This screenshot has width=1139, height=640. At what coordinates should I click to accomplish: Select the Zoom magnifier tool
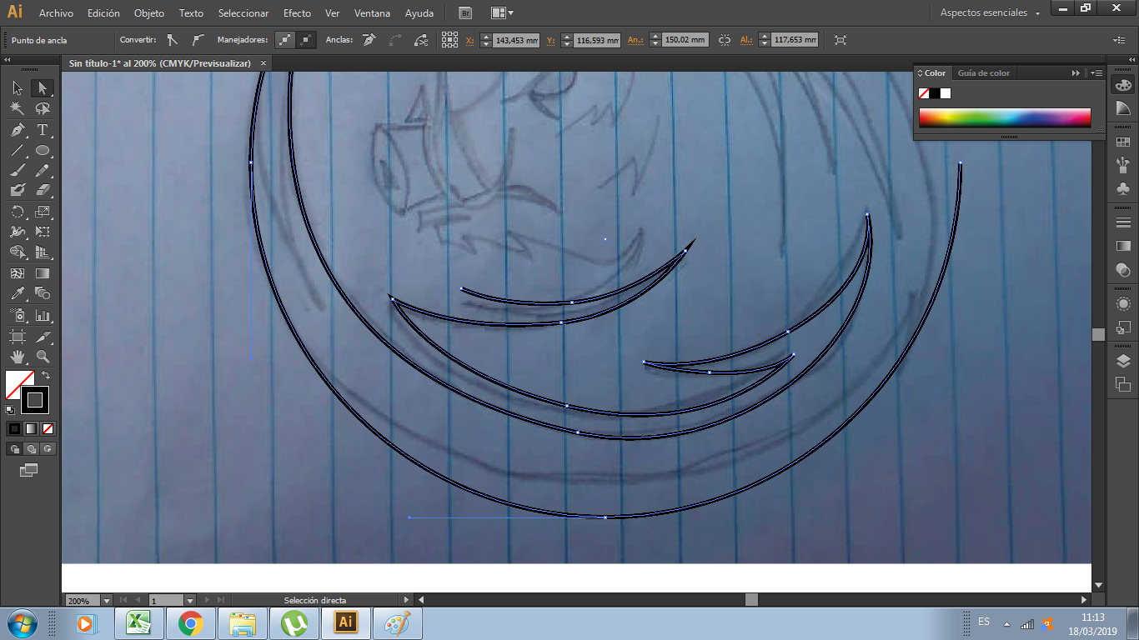tap(43, 357)
